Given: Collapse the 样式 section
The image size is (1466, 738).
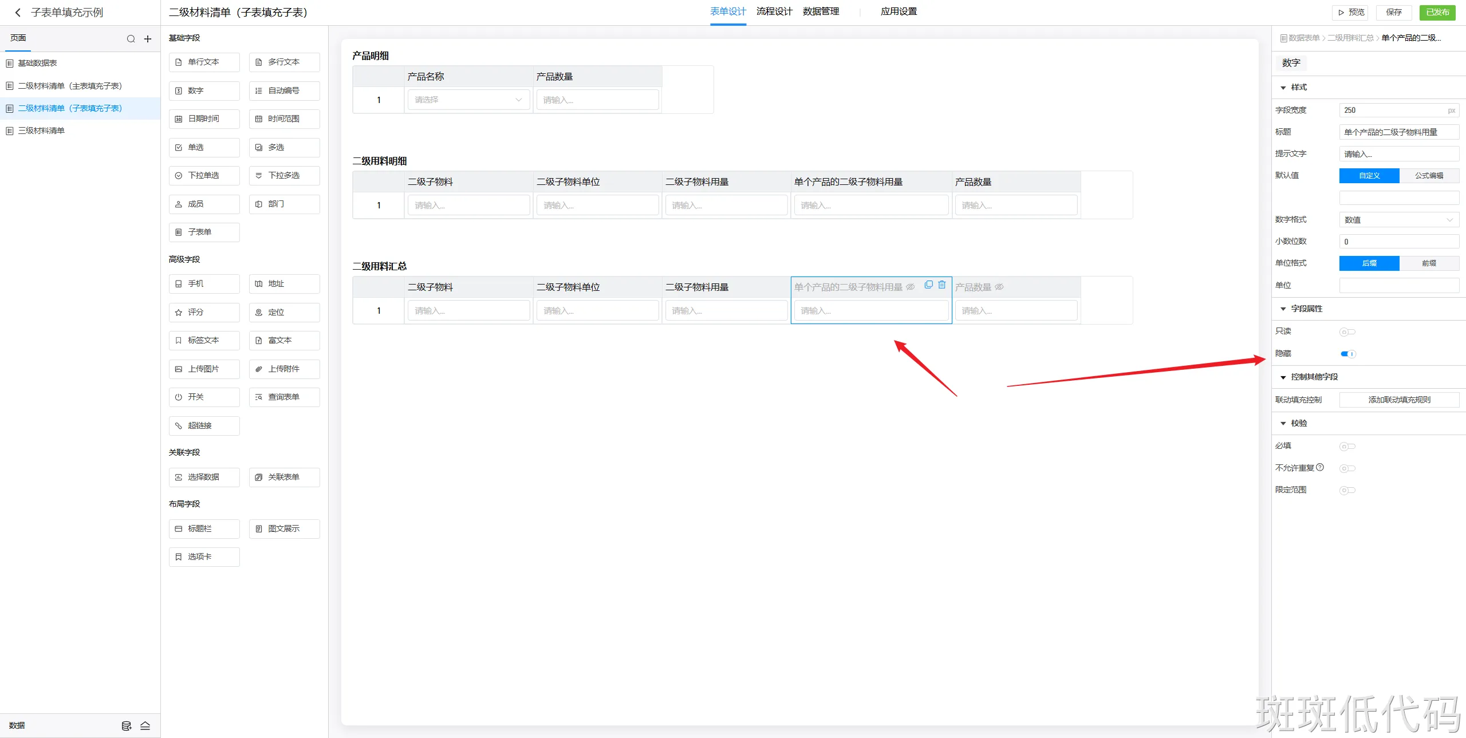Looking at the screenshot, I should click(1283, 88).
